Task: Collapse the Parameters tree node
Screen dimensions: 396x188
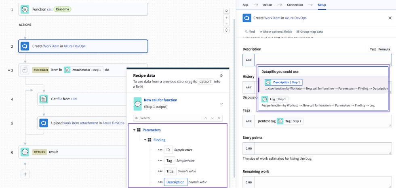Action: (x=134, y=130)
